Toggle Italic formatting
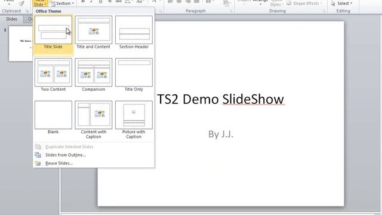Screen dimensions: 382x215 point(91,1)
